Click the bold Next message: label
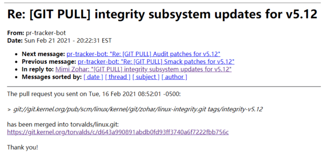The image size is (324, 155). tap(43, 54)
